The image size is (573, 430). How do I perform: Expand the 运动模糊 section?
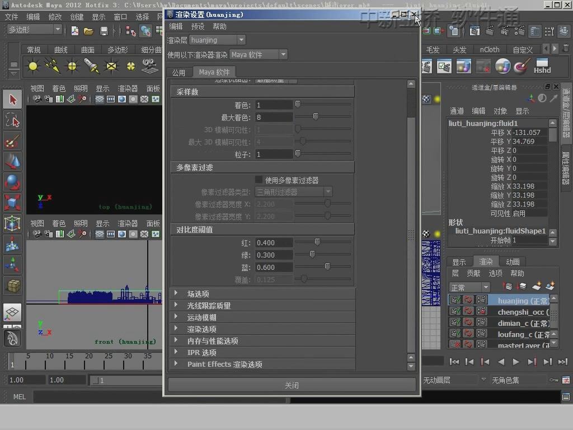(x=176, y=317)
